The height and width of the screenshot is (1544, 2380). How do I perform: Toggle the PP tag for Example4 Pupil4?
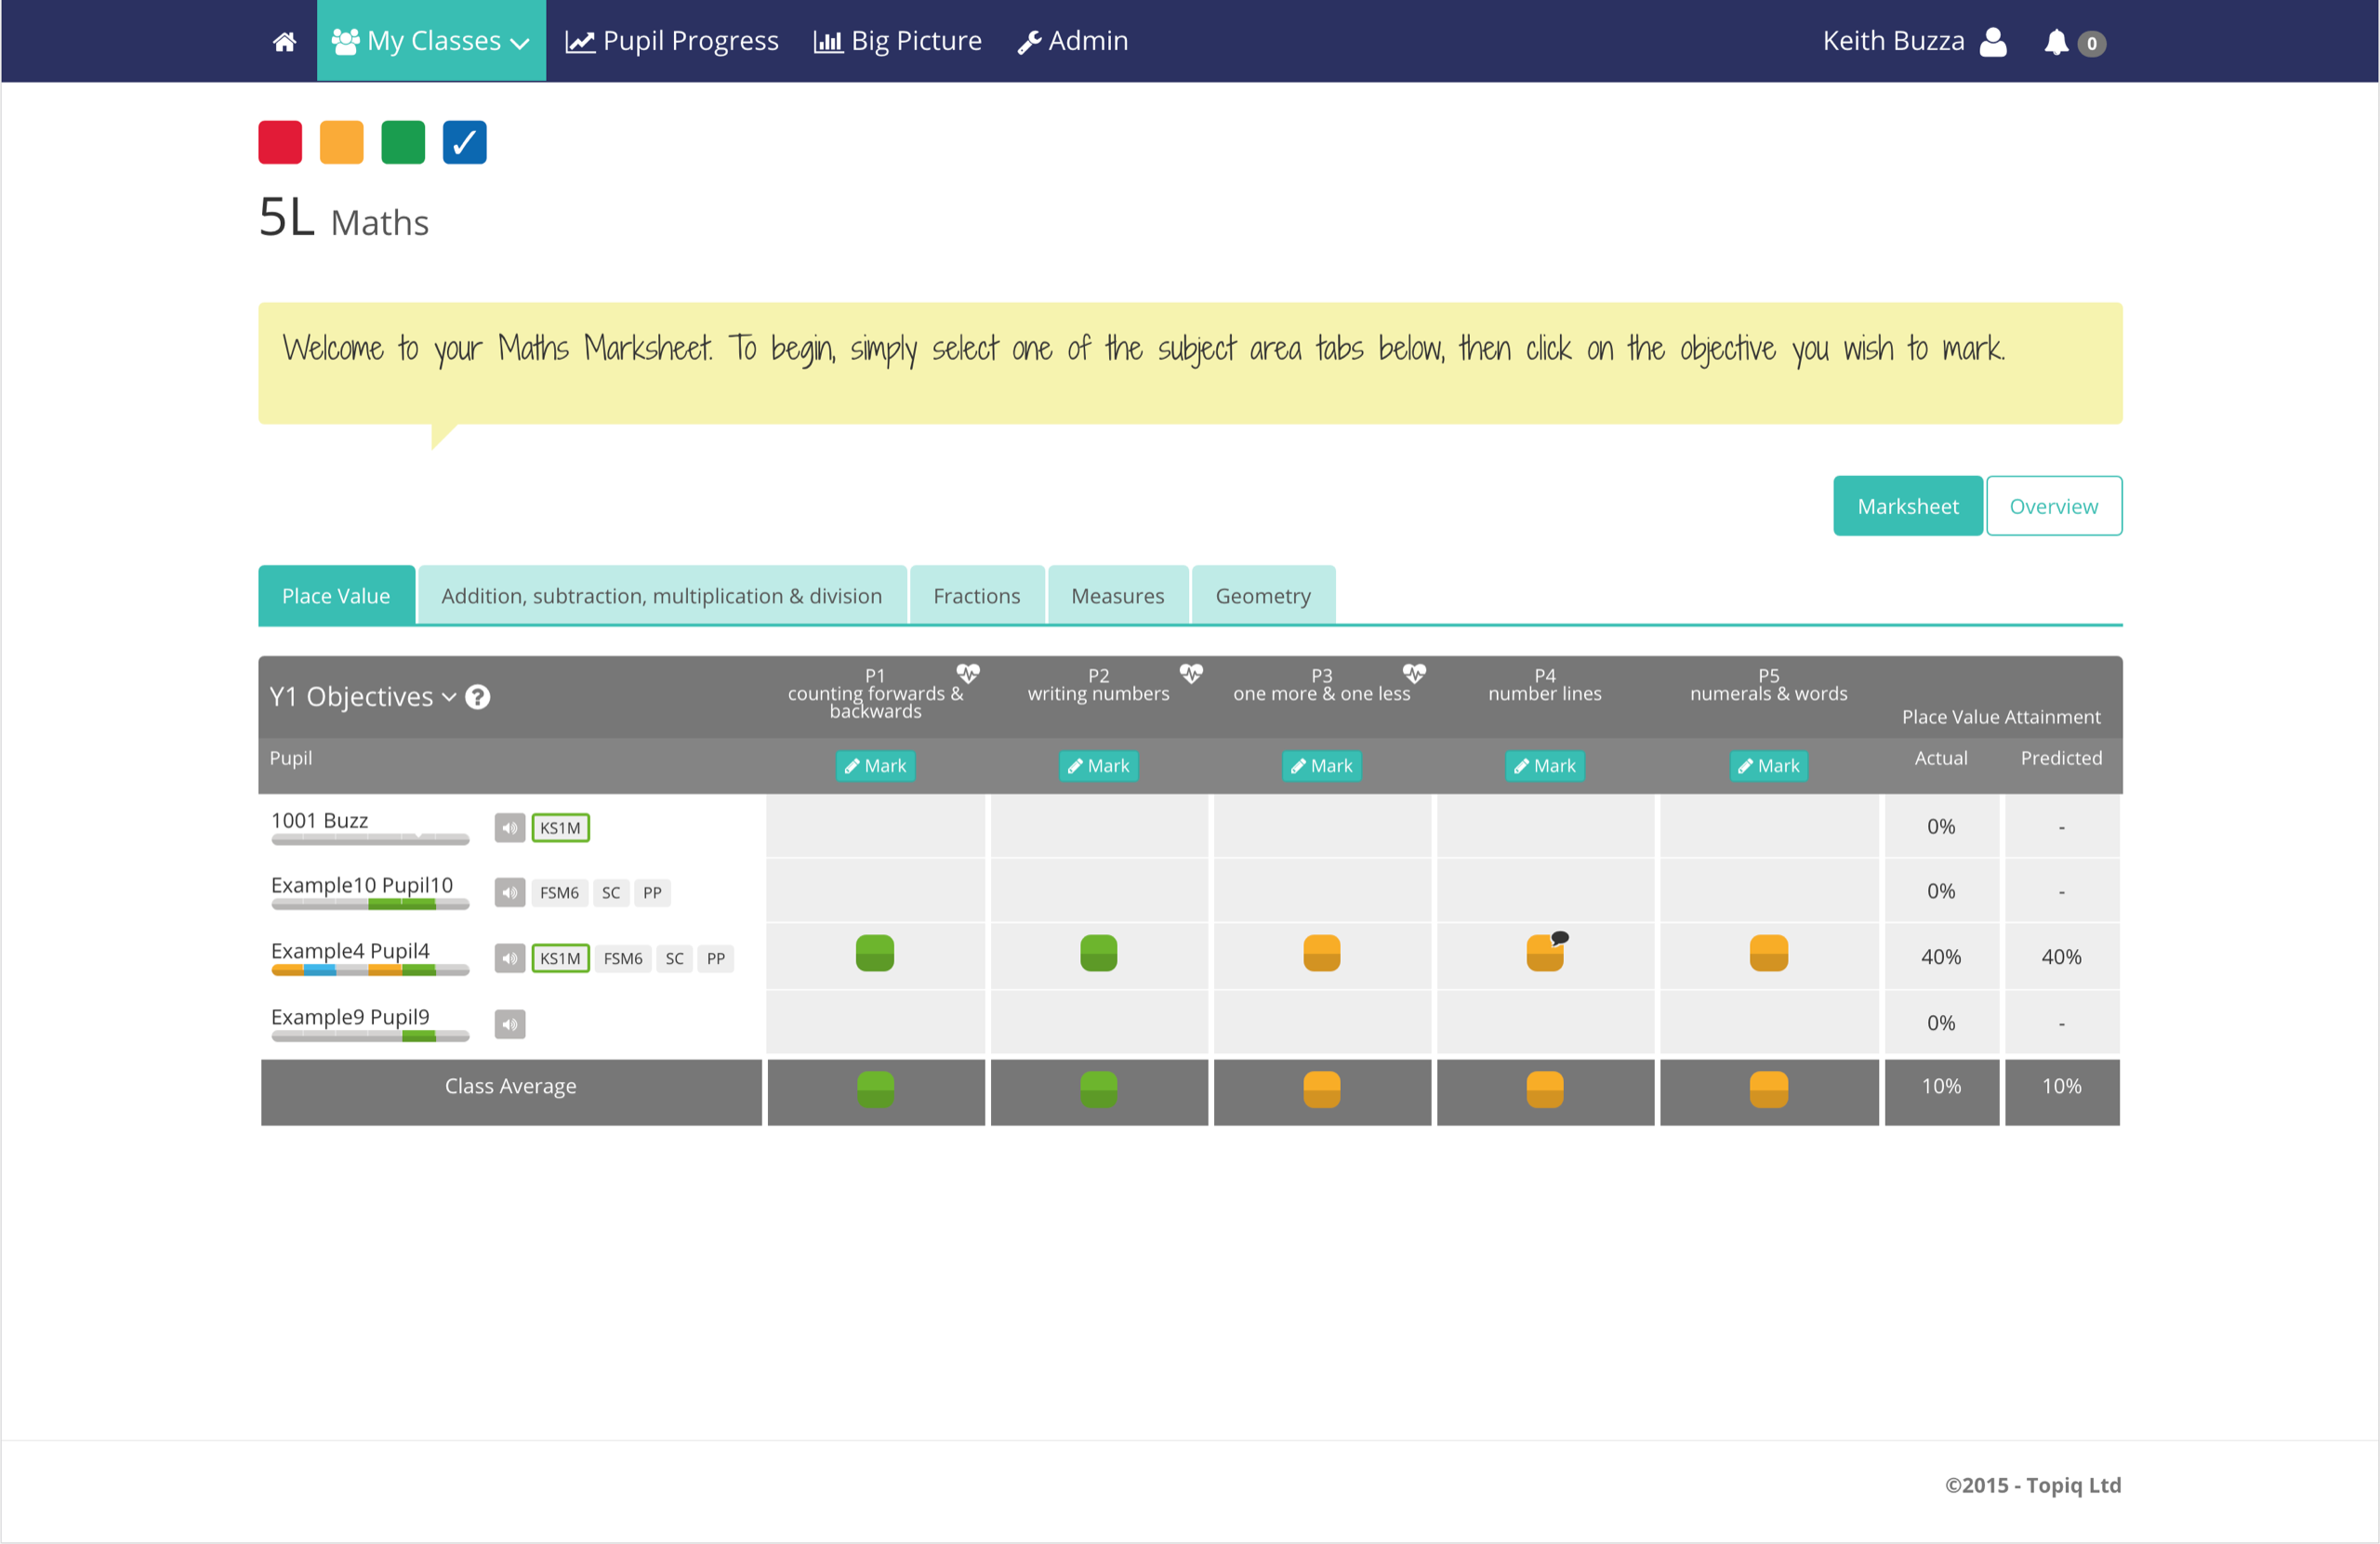716,959
